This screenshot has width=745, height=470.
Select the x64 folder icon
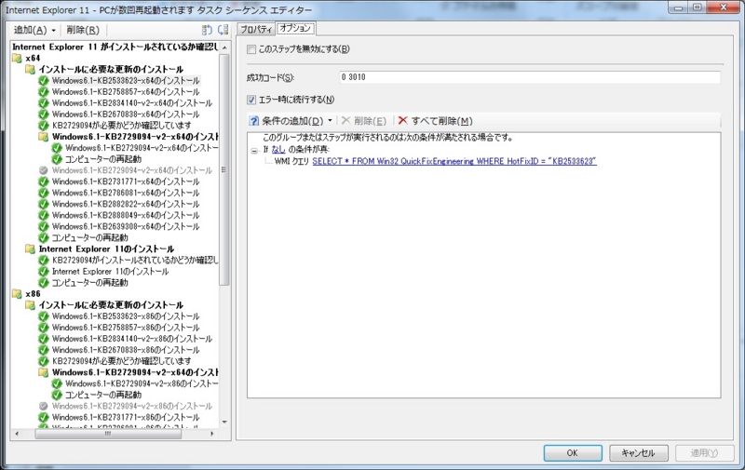coord(17,59)
